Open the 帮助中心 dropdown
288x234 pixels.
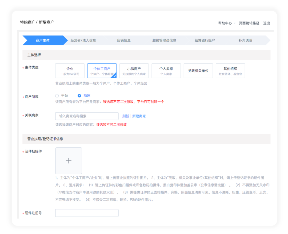pos(225,23)
